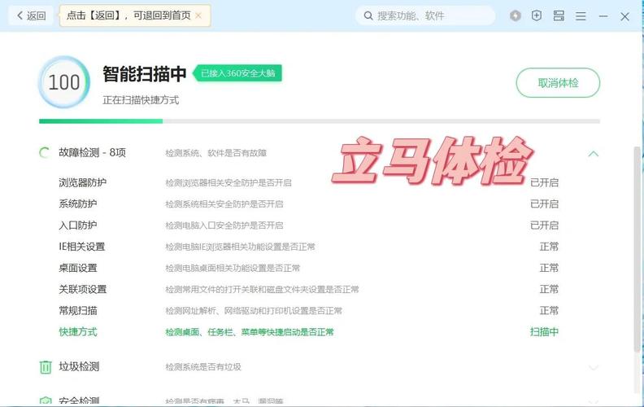Click the 100 score circle
Viewport: 644px width, 407px height.
point(64,82)
